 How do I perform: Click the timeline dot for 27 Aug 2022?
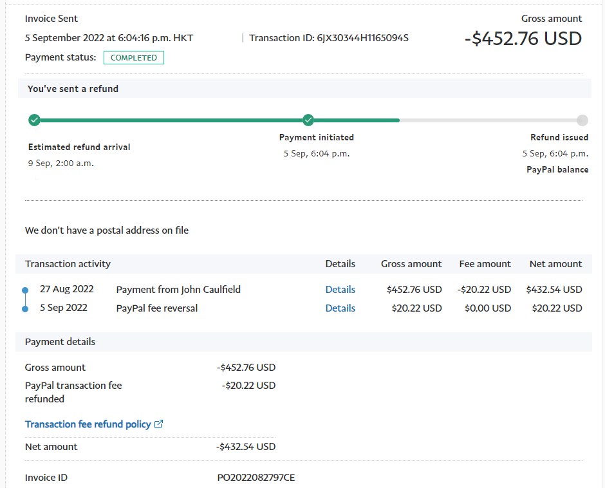25,290
